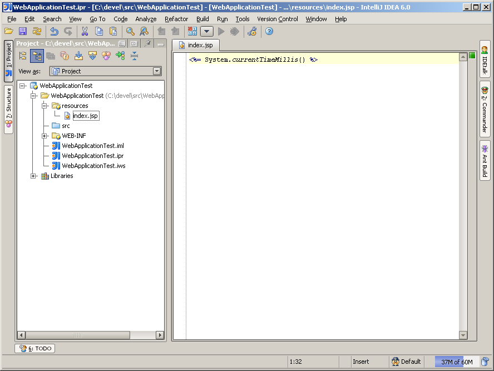Click the Debug bug icon

pos(234,31)
